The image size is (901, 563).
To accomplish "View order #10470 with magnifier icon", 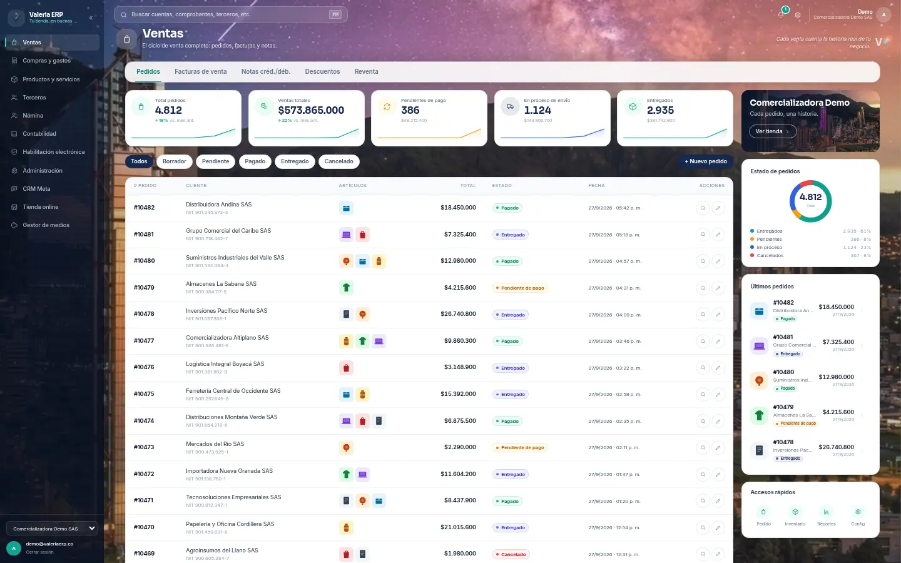I will [x=703, y=527].
